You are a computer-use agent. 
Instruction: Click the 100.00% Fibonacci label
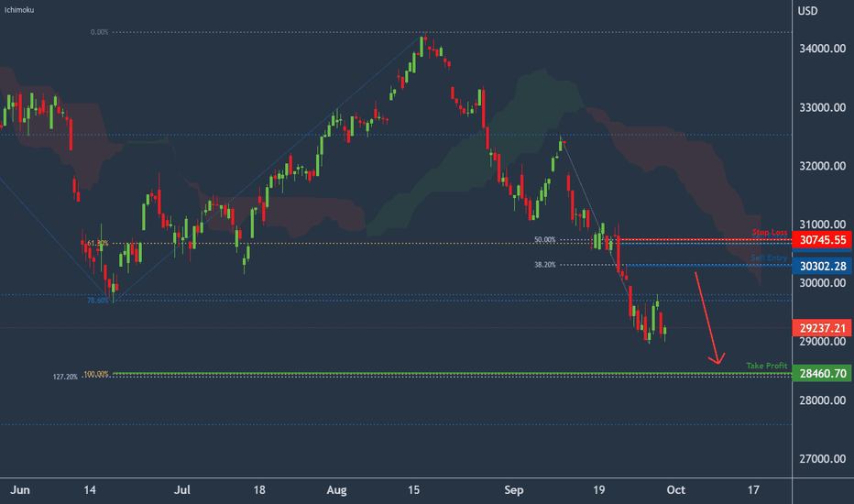pos(96,374)
